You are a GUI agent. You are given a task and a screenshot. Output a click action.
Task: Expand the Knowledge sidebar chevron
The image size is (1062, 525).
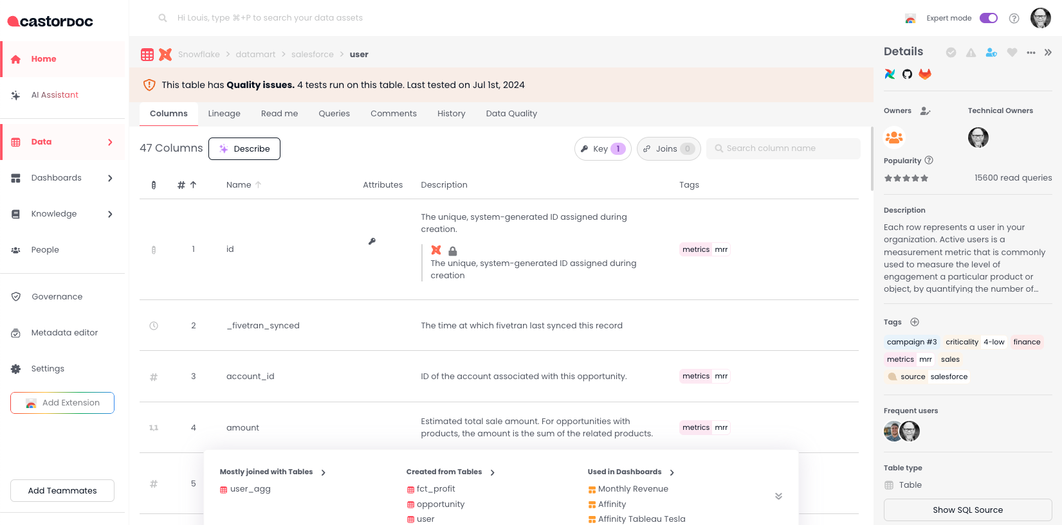click(x=110, y=214)
